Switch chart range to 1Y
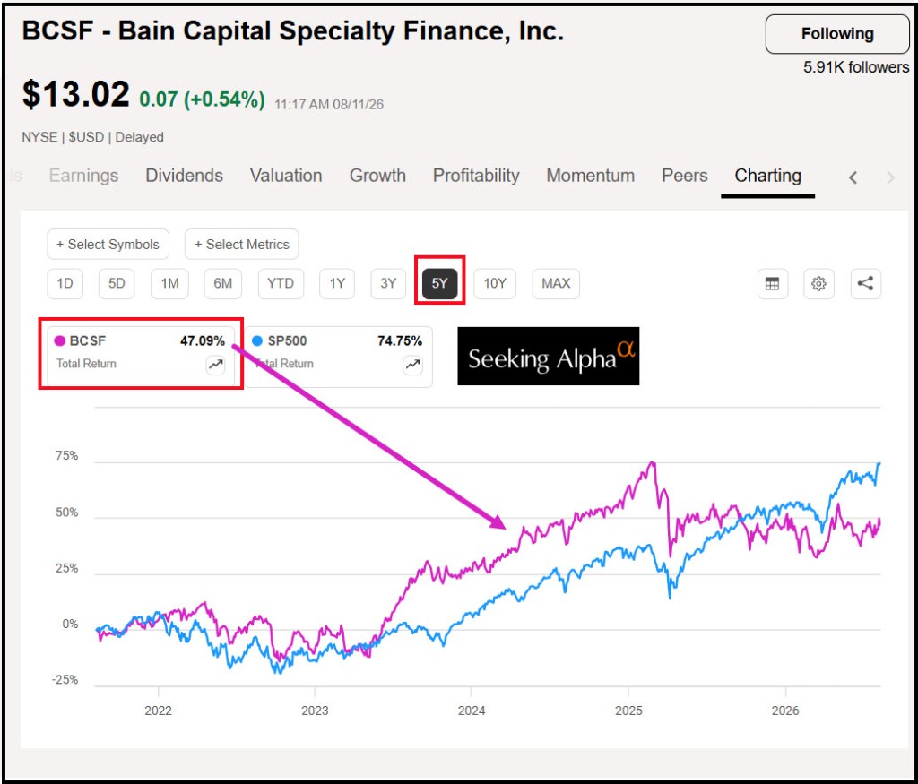 [337, 284]
